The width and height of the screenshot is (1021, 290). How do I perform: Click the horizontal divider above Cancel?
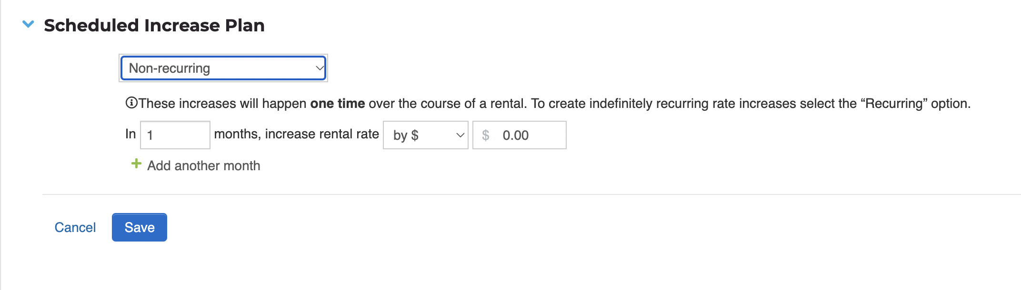pyautogui.click(x=531, y=194)
